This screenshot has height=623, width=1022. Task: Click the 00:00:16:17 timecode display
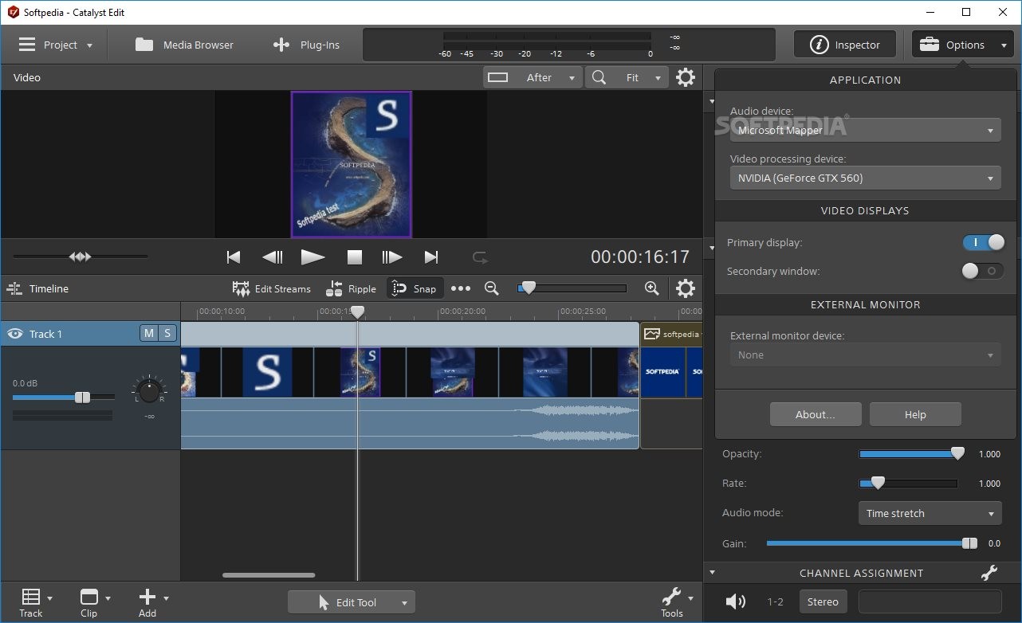(640, 257)
